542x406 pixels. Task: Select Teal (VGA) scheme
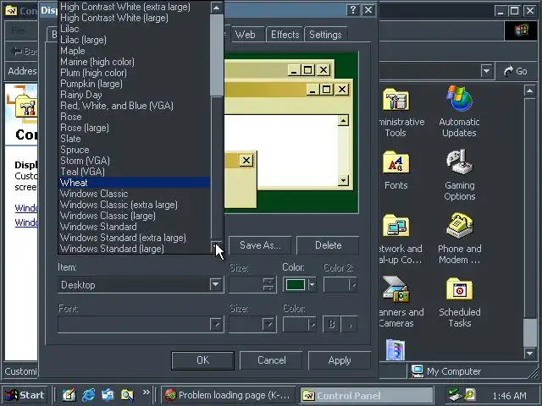pos(135,172)
